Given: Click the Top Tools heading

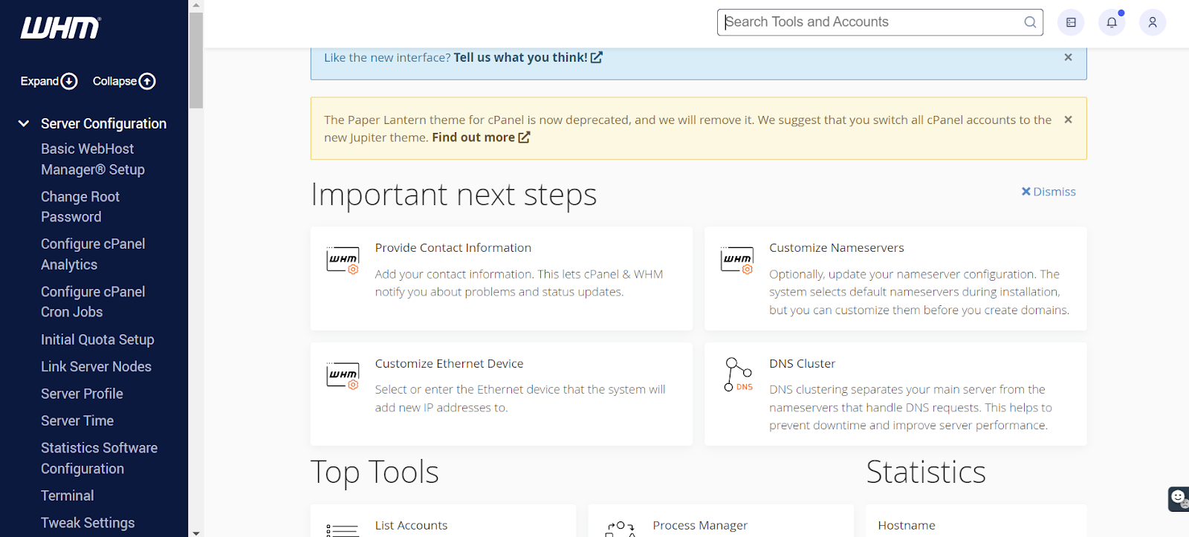Looking at the screenshot, I should click(x=375, y=472).
